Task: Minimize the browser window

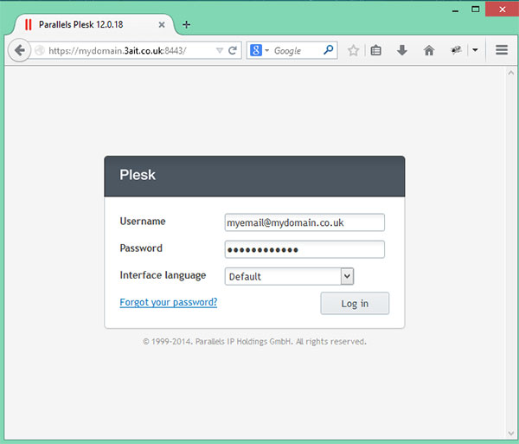Action: coord(456,10)
